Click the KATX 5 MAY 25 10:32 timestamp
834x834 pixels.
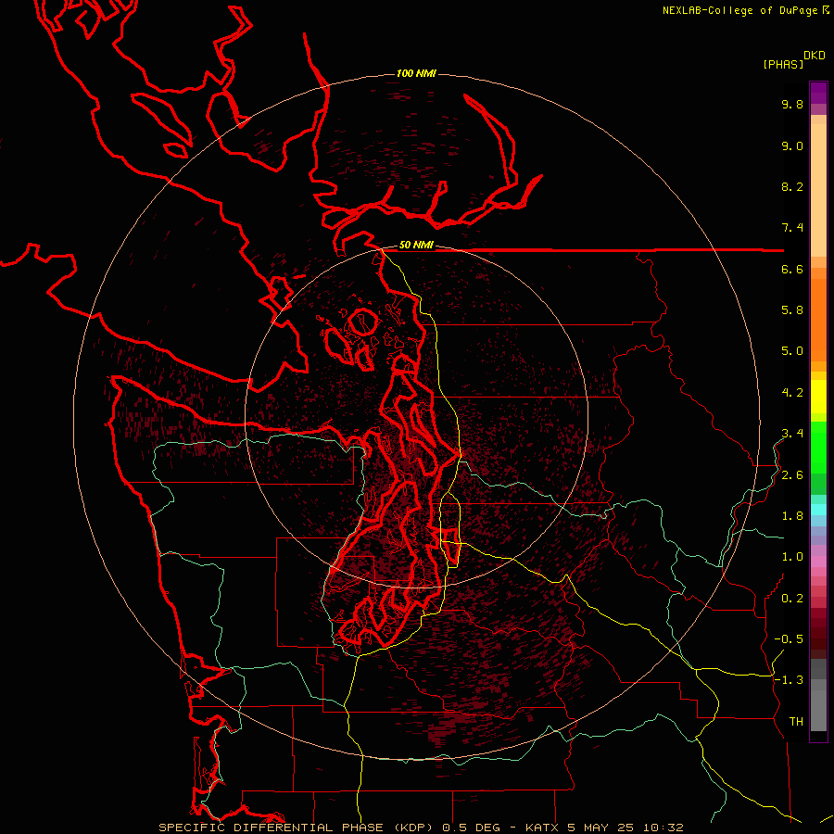click(604, 828)
